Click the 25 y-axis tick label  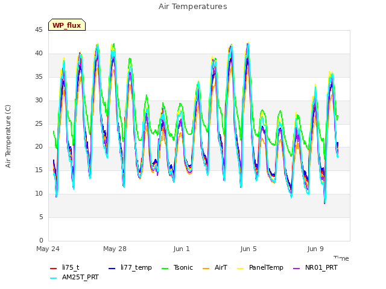point(39,123)
